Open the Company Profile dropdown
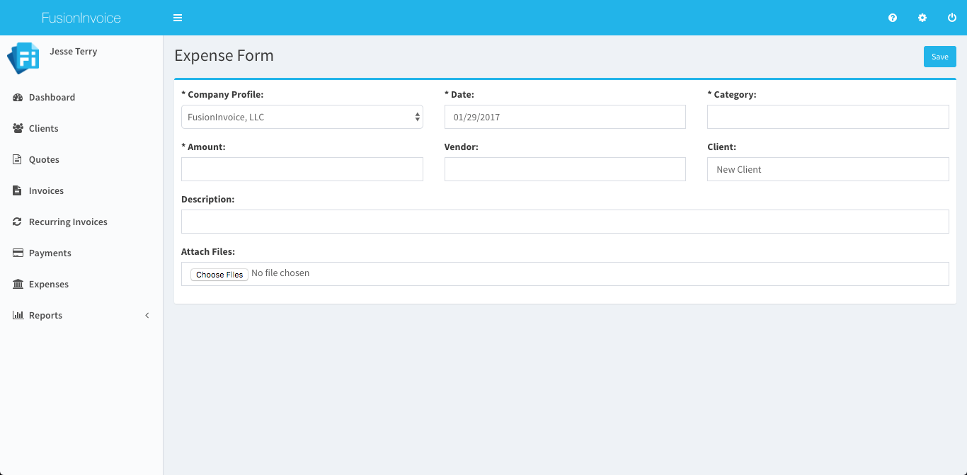This screenshot has height=475, width=967. [302, 118]
